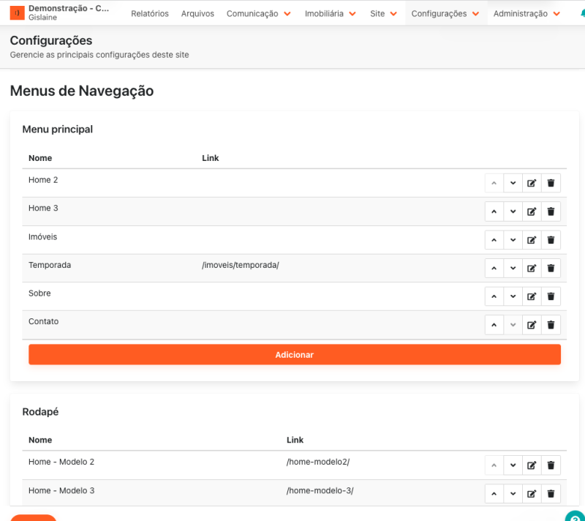585x521 pixels.
Task: Open Arquivos from the navigation bar
Action: tap(197, 14)
